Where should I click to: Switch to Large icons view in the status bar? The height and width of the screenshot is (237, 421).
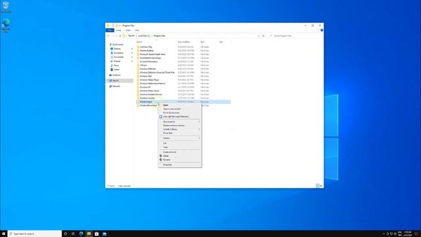click(x=321, y=186)
